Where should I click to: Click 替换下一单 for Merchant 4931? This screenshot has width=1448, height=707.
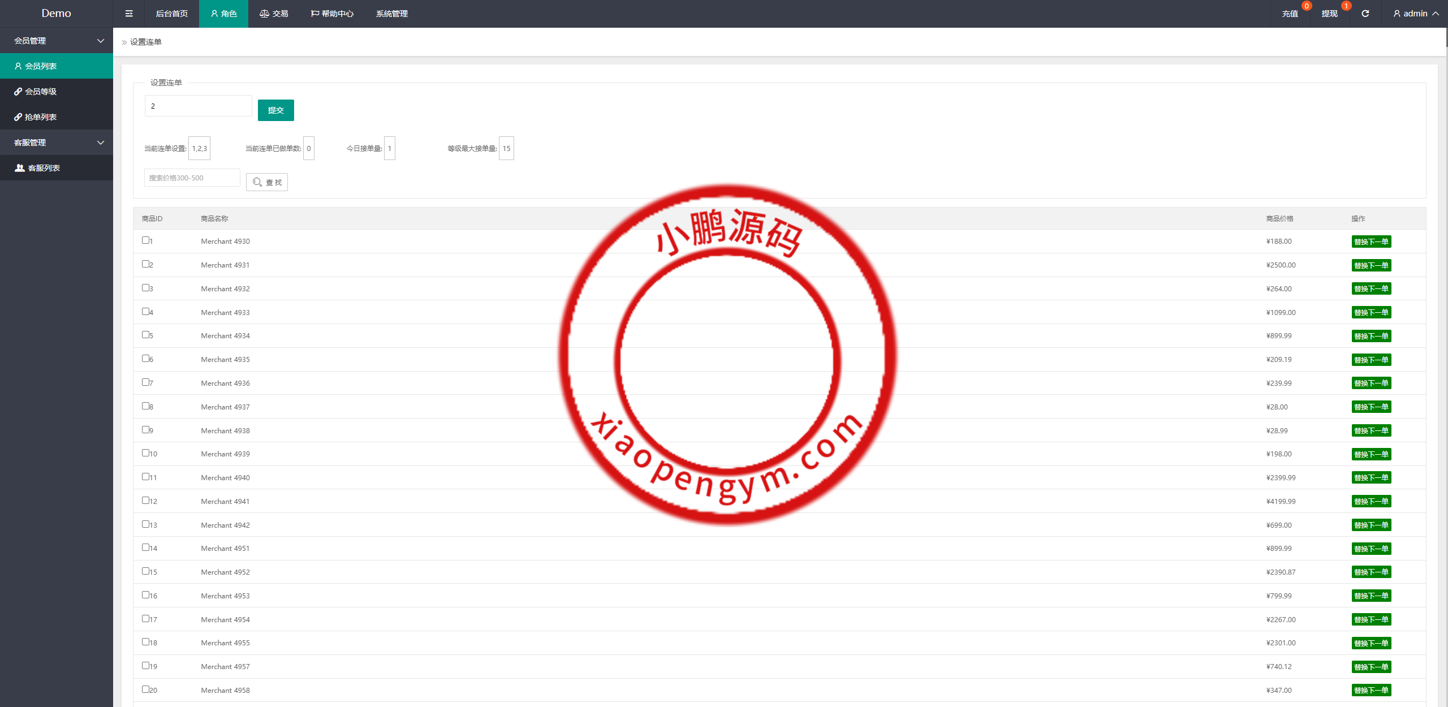(1371, 265)
